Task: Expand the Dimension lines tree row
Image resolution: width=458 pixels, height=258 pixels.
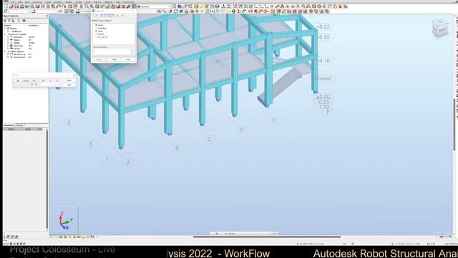Action: click(8, 54)
